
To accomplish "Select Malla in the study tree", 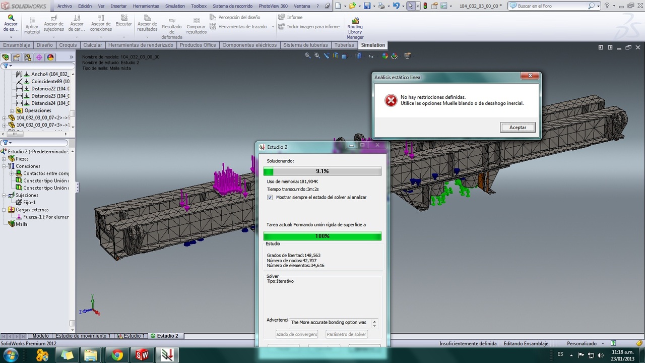I will (18, 224).
